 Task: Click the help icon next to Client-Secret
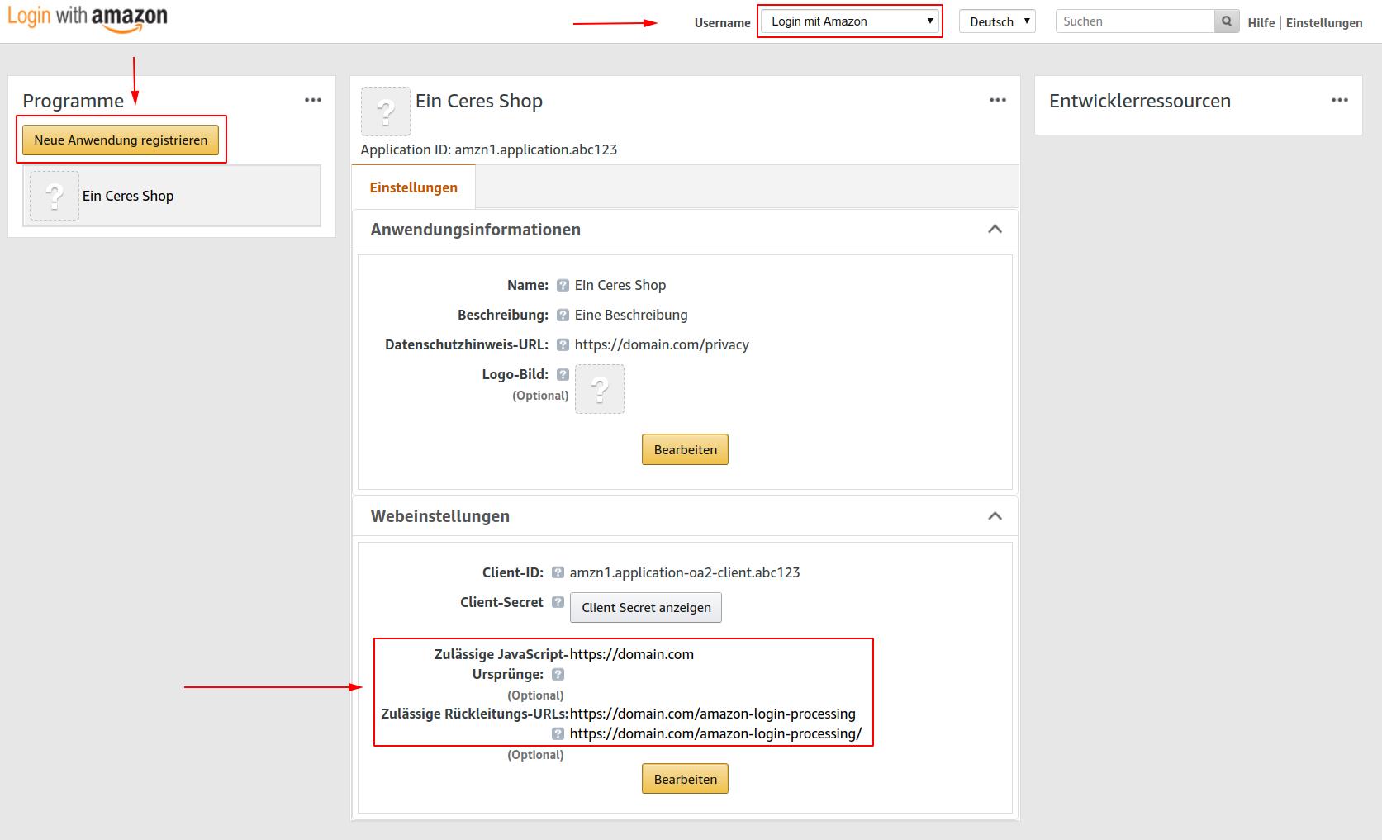tap(558, 602)
